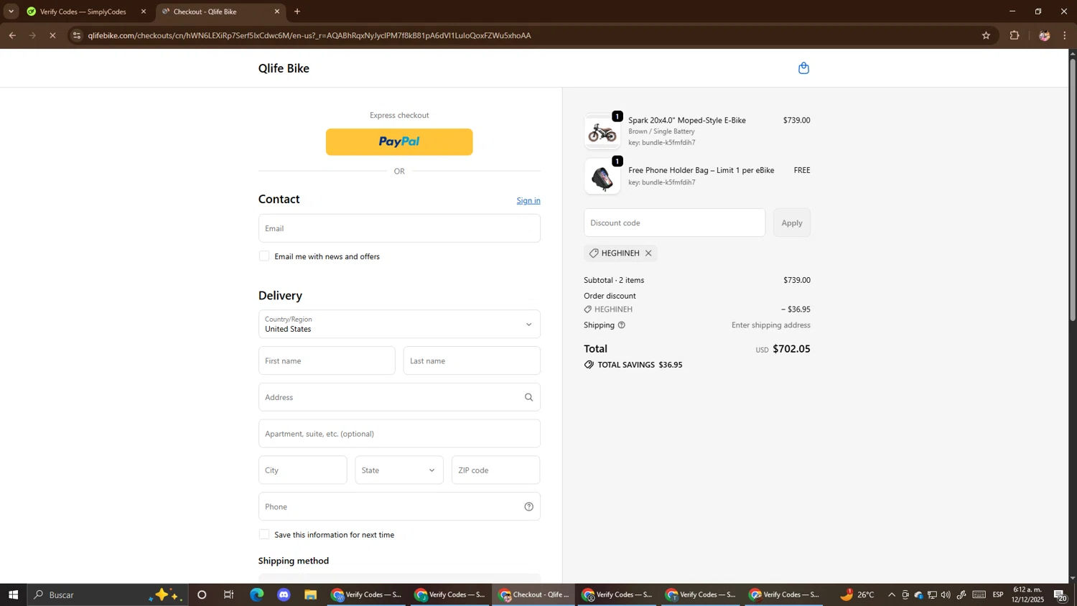The image size is (1077, 606).
Task: Open Windows Start menu
Action: click(13, 595)
